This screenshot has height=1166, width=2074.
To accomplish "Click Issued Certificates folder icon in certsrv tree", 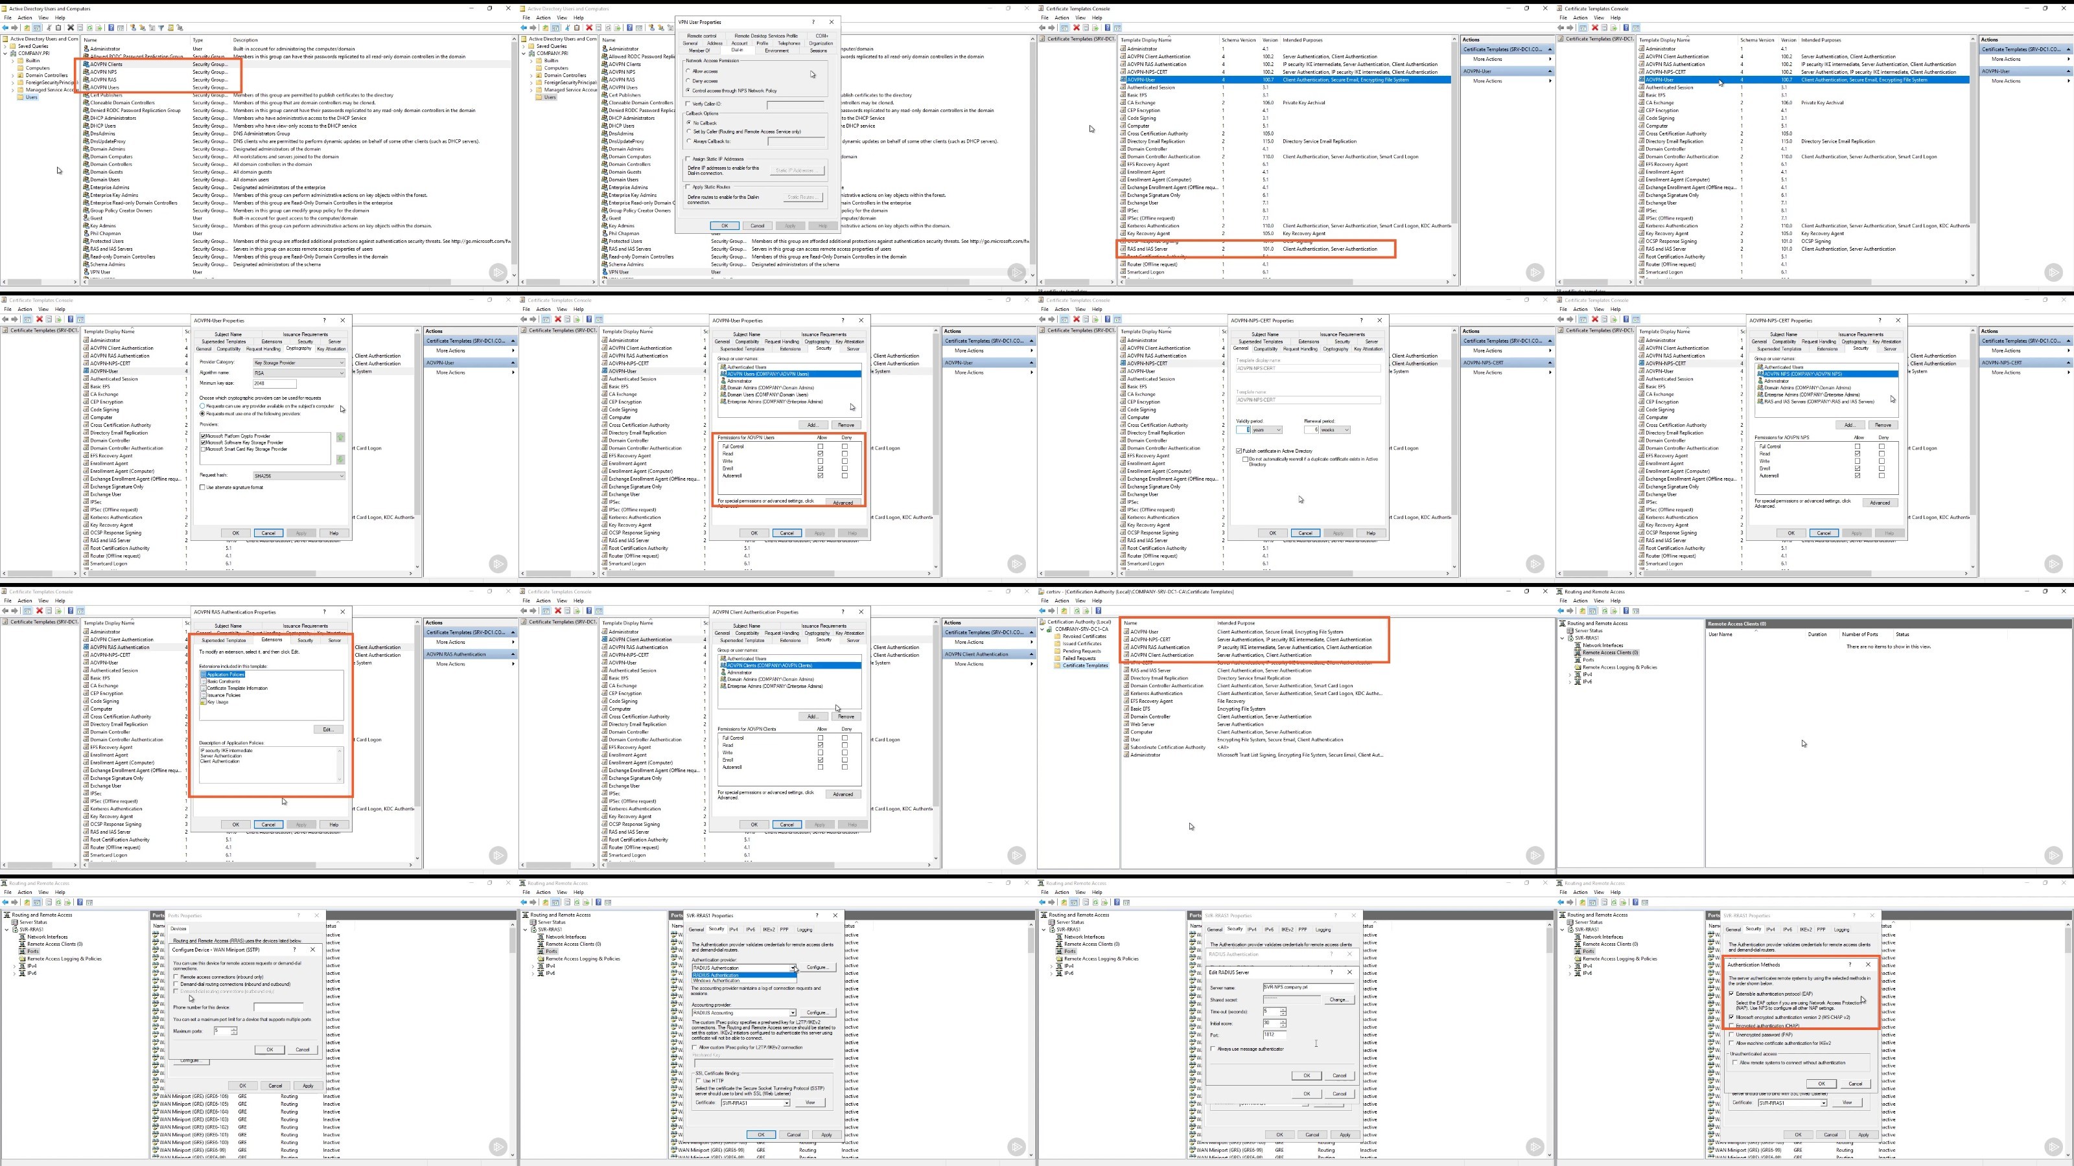I will click(1058, 644).
